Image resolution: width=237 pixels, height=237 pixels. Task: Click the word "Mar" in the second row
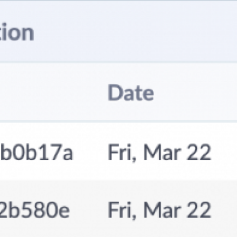click(162, 210)
